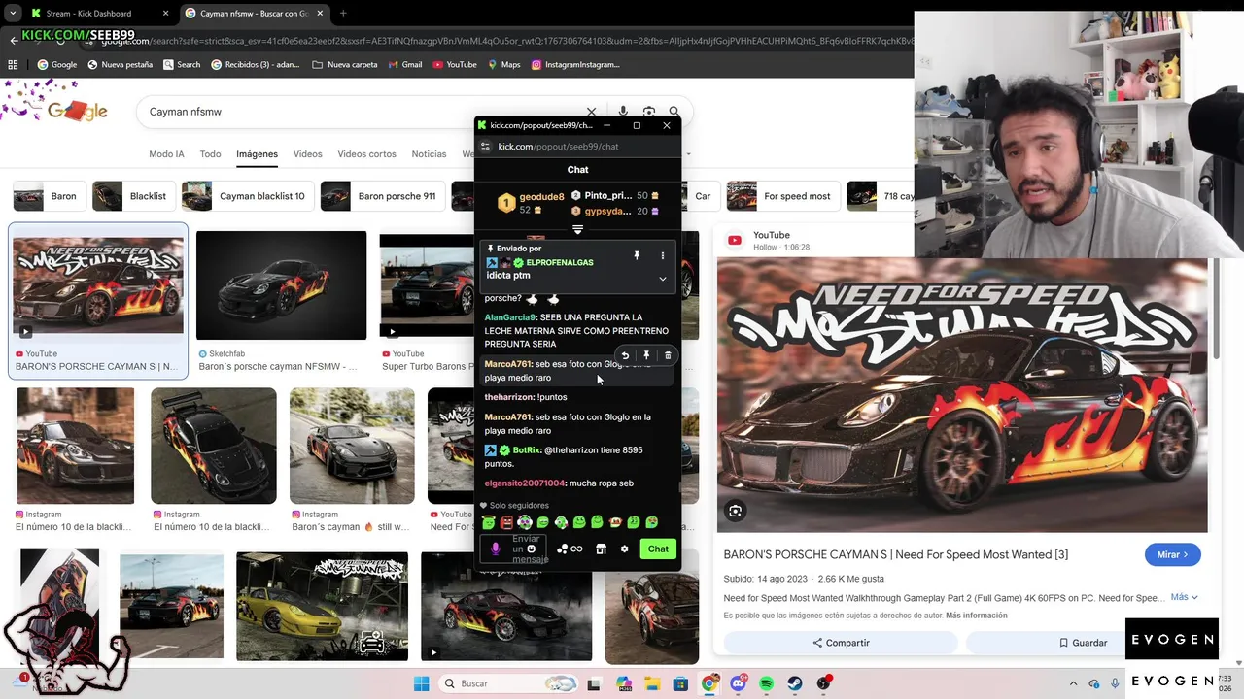Image resolution: width=1244 pixels, height=699 pixels.
Task: Click the voice message microphone in Kick chat
Action: point(496,549)
